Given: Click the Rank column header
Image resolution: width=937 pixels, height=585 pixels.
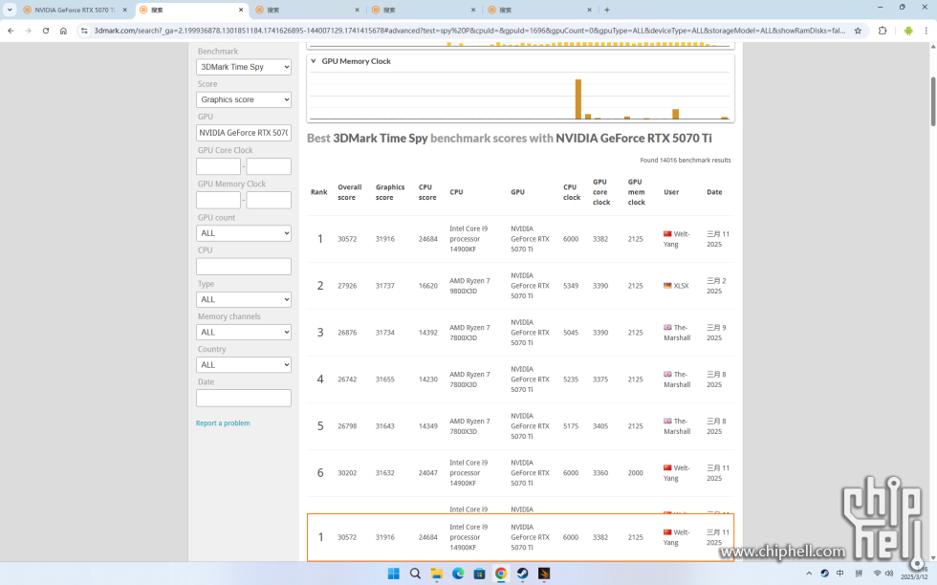Looking at the screenshot, I should [x=319, y=192].
